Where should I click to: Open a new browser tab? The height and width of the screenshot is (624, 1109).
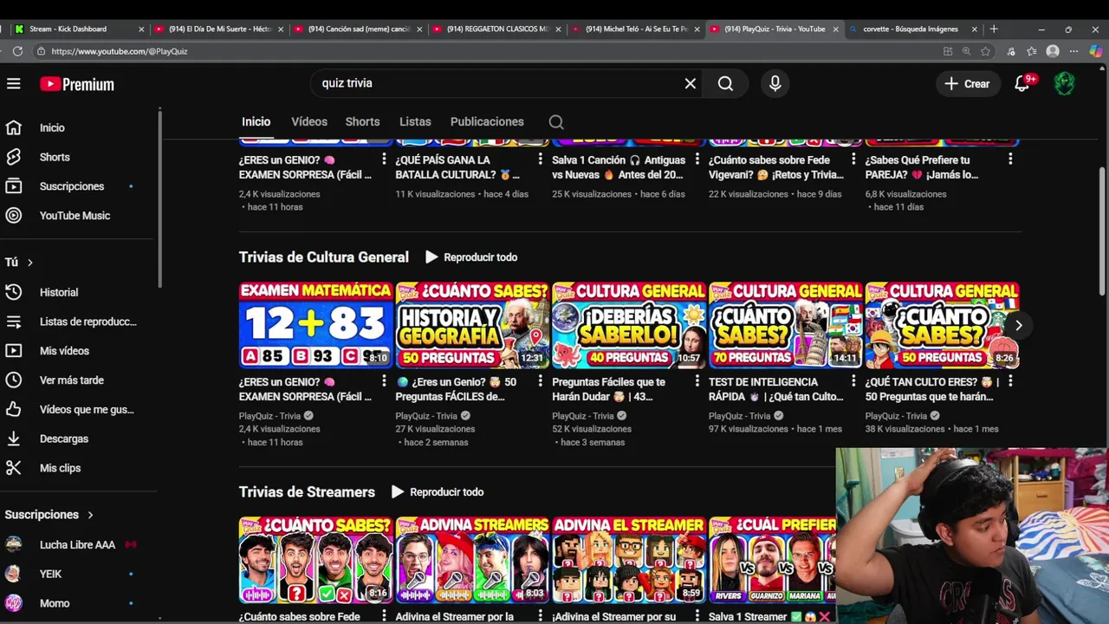pyautogui.click(x=994, y=29)
